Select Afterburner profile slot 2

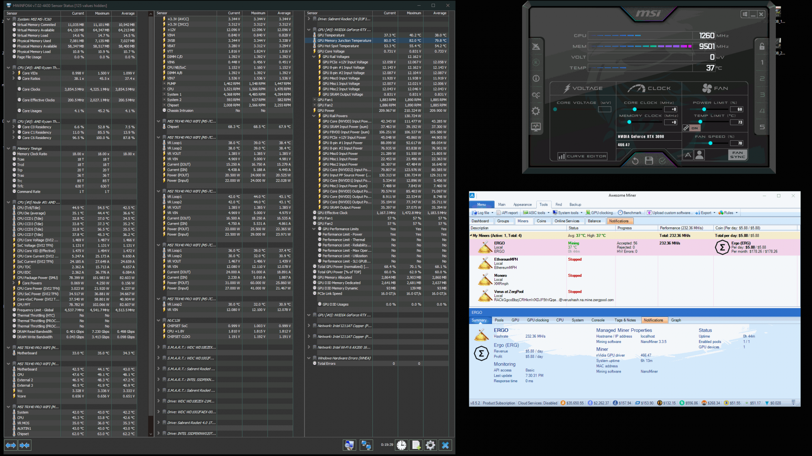coord(762,79)
